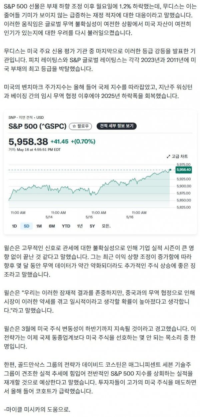Open 견적 세부 정보 보기 button
Screen dimensions: 200x417
point(116,126)
